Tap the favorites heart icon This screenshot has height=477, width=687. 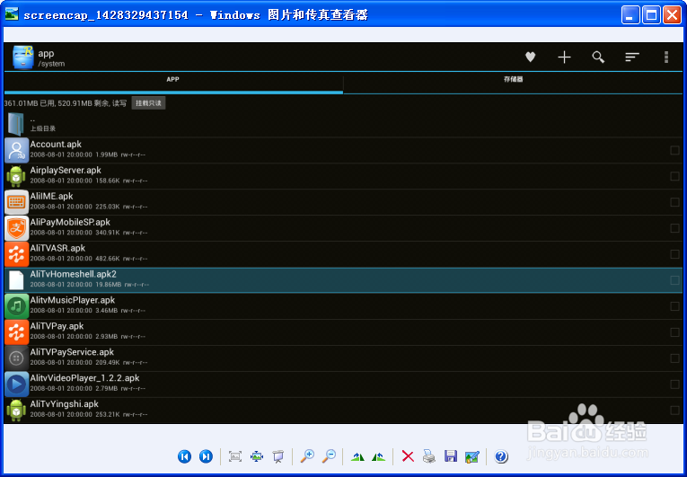point(530,57)
